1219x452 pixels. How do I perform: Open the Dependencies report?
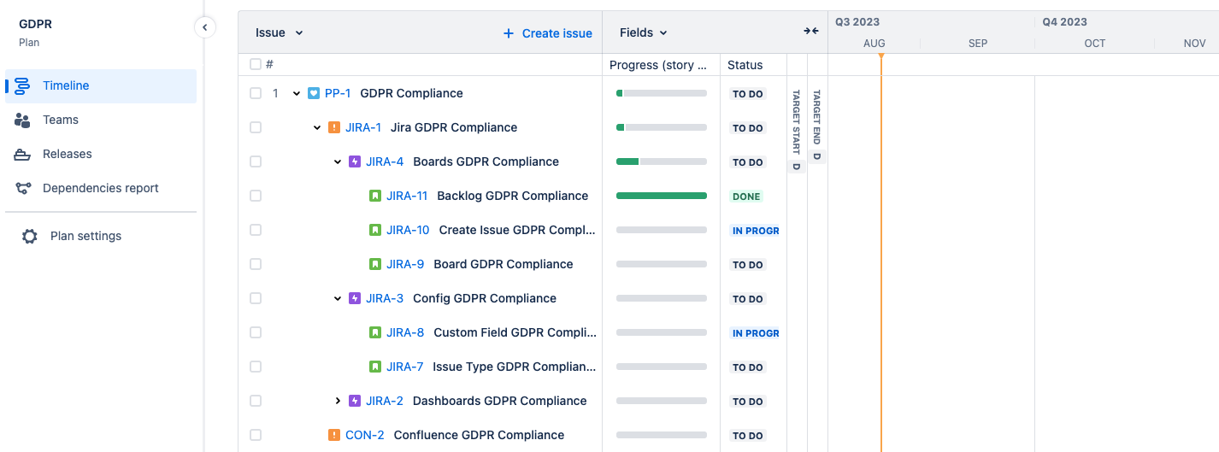pyautogui.click(x=101, y=189)
